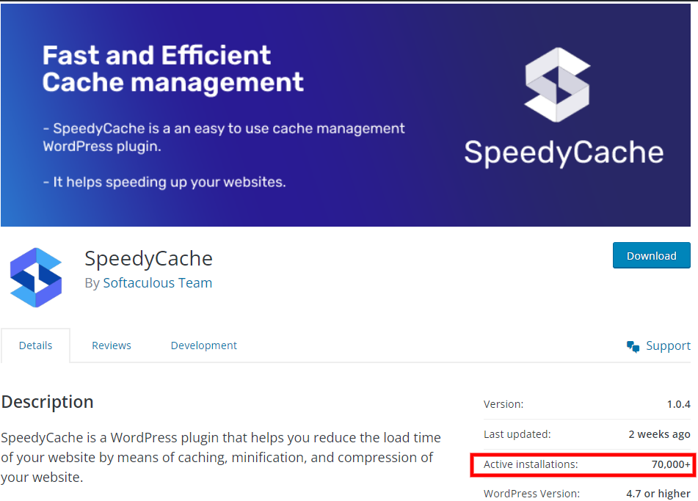The height and width of the screenshot is (501, 698).
Task: Click the '70,000+' installations value
Action: pyautogui.click(x=671, y=464)
